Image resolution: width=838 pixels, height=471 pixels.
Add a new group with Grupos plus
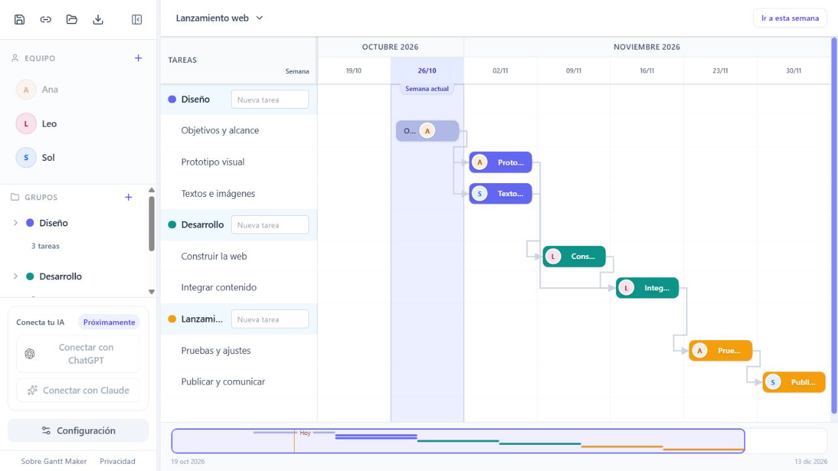128,197
